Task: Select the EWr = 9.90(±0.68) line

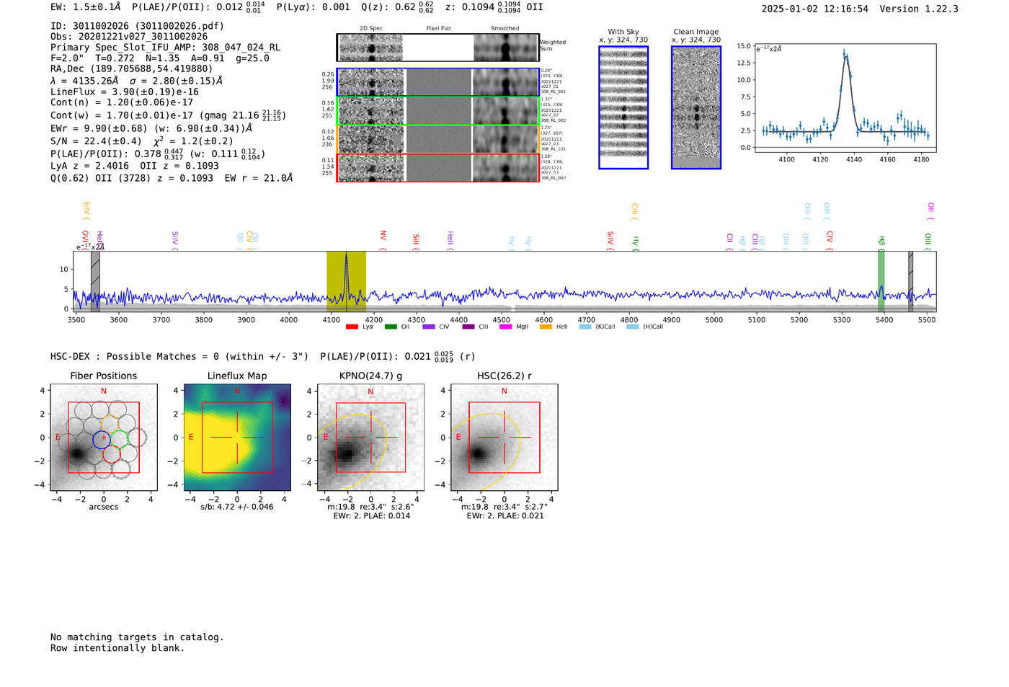Action: point(151,128)
